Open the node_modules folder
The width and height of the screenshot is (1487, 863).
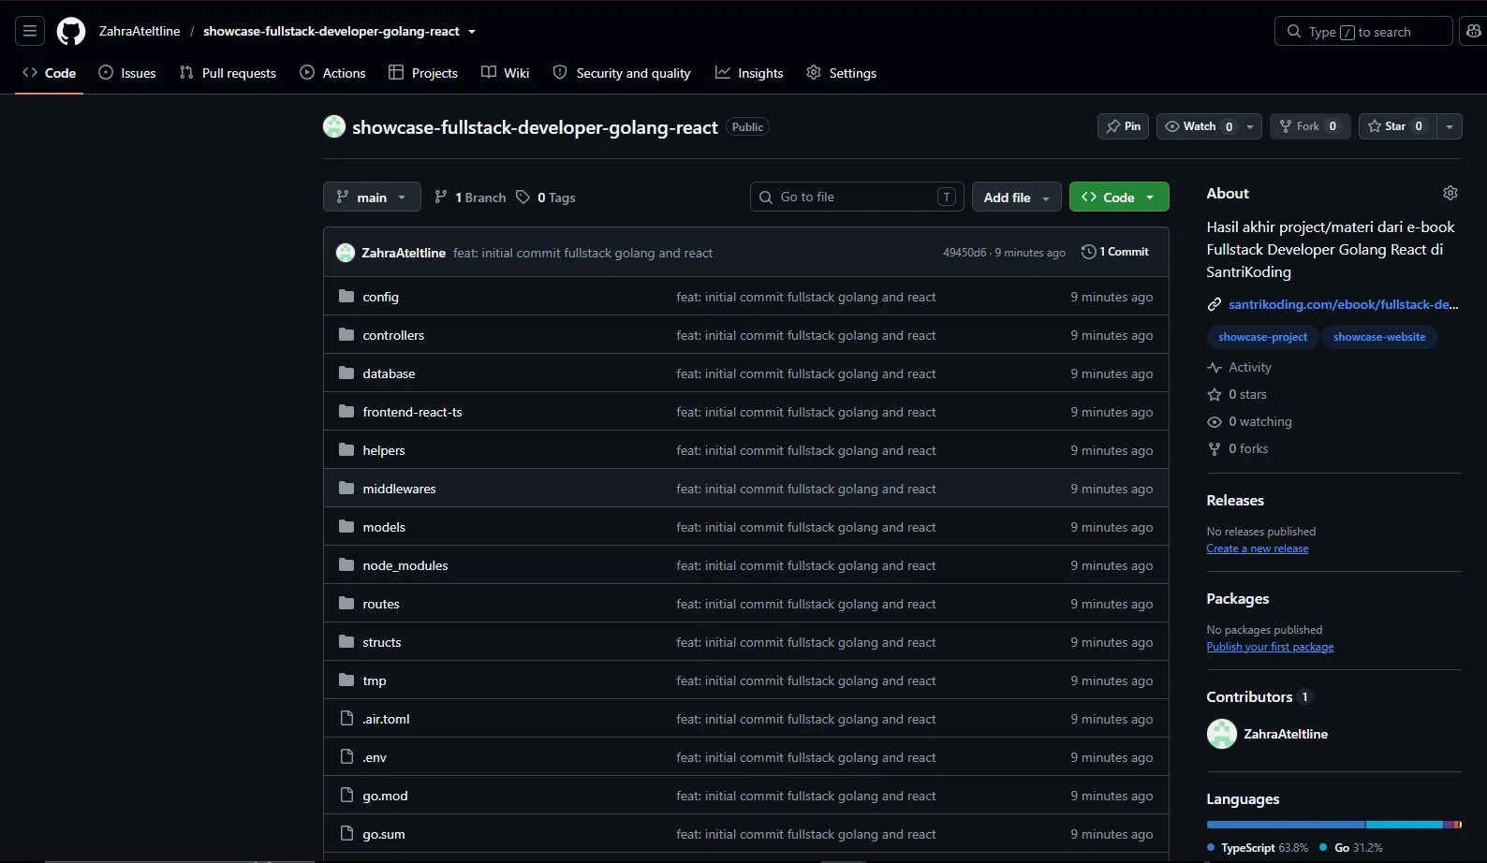pyautogui.click(x=405, y=565)
